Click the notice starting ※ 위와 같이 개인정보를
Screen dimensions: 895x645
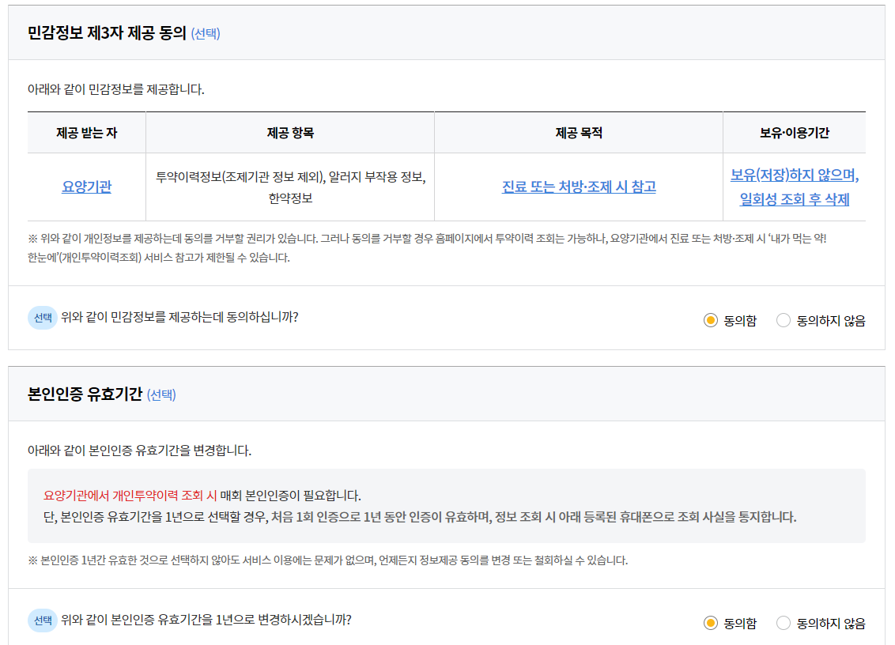pos(427,247)
